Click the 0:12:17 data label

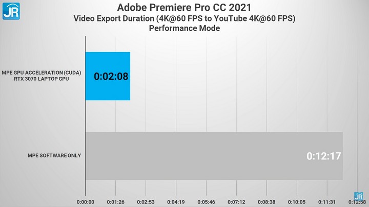click(x=324, y=155)
